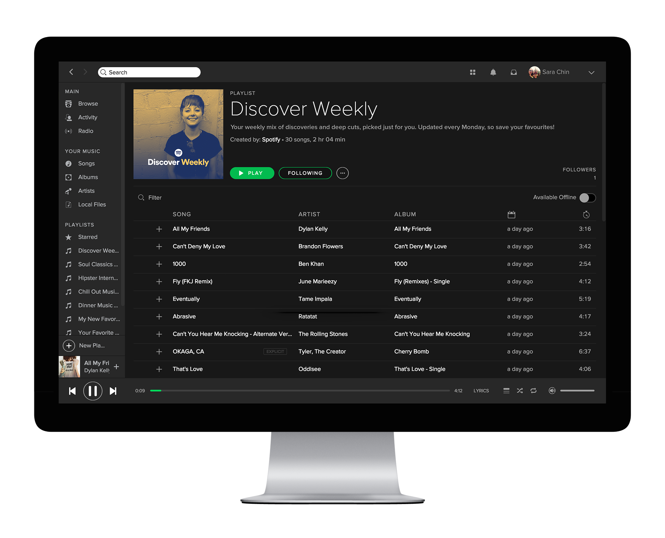Open the Radio sidebar item
This screenshot has height=538, width=665.
coord(85,131)
